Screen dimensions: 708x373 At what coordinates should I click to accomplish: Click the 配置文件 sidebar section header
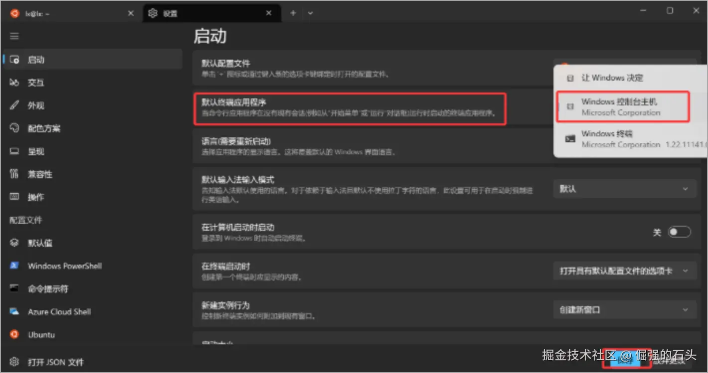(26, 220)
